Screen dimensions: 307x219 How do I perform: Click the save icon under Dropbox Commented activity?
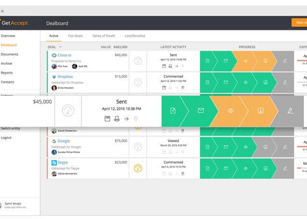point(164,88)
